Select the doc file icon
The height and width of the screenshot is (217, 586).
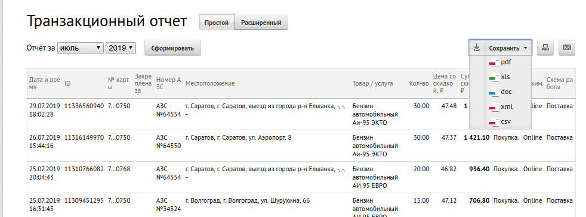(494, 92)
